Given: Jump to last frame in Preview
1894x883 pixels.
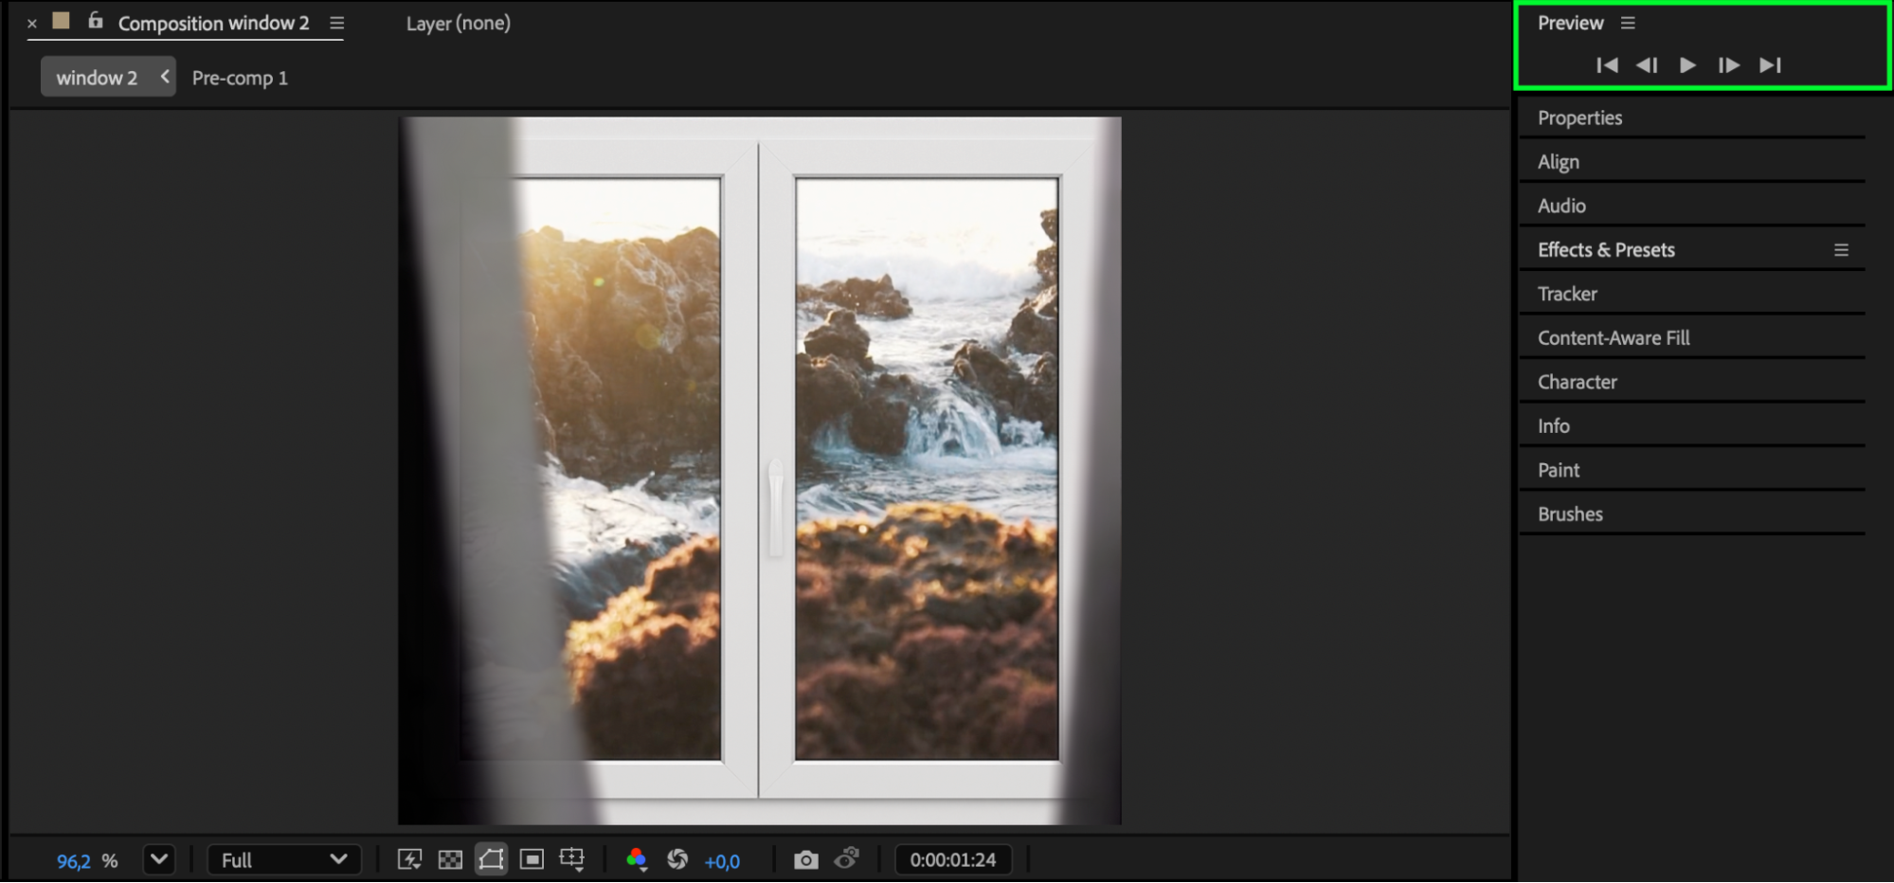Looking at the screenshot, I should pos(1770,65).
